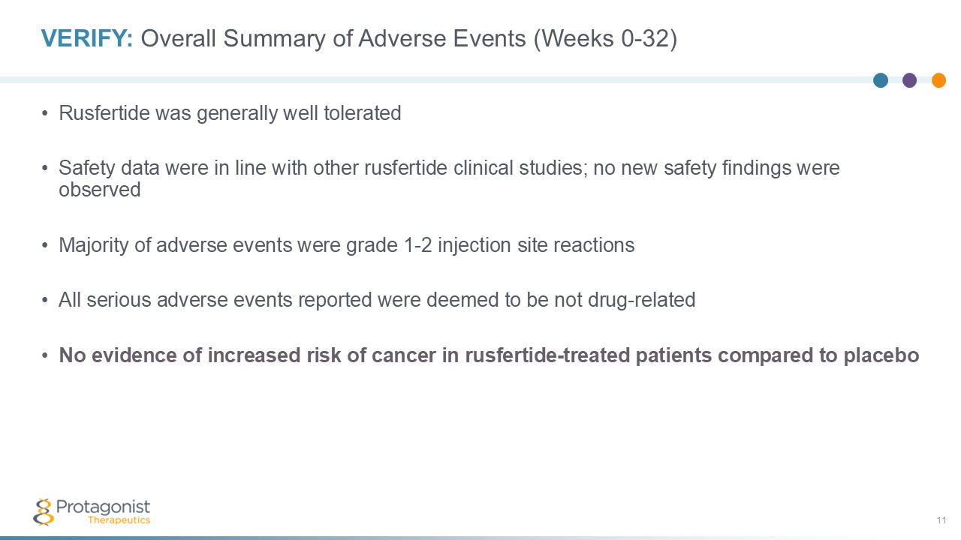Click the purple dot in the header
This screenshot has height=540, width=961.
[909, 80]
